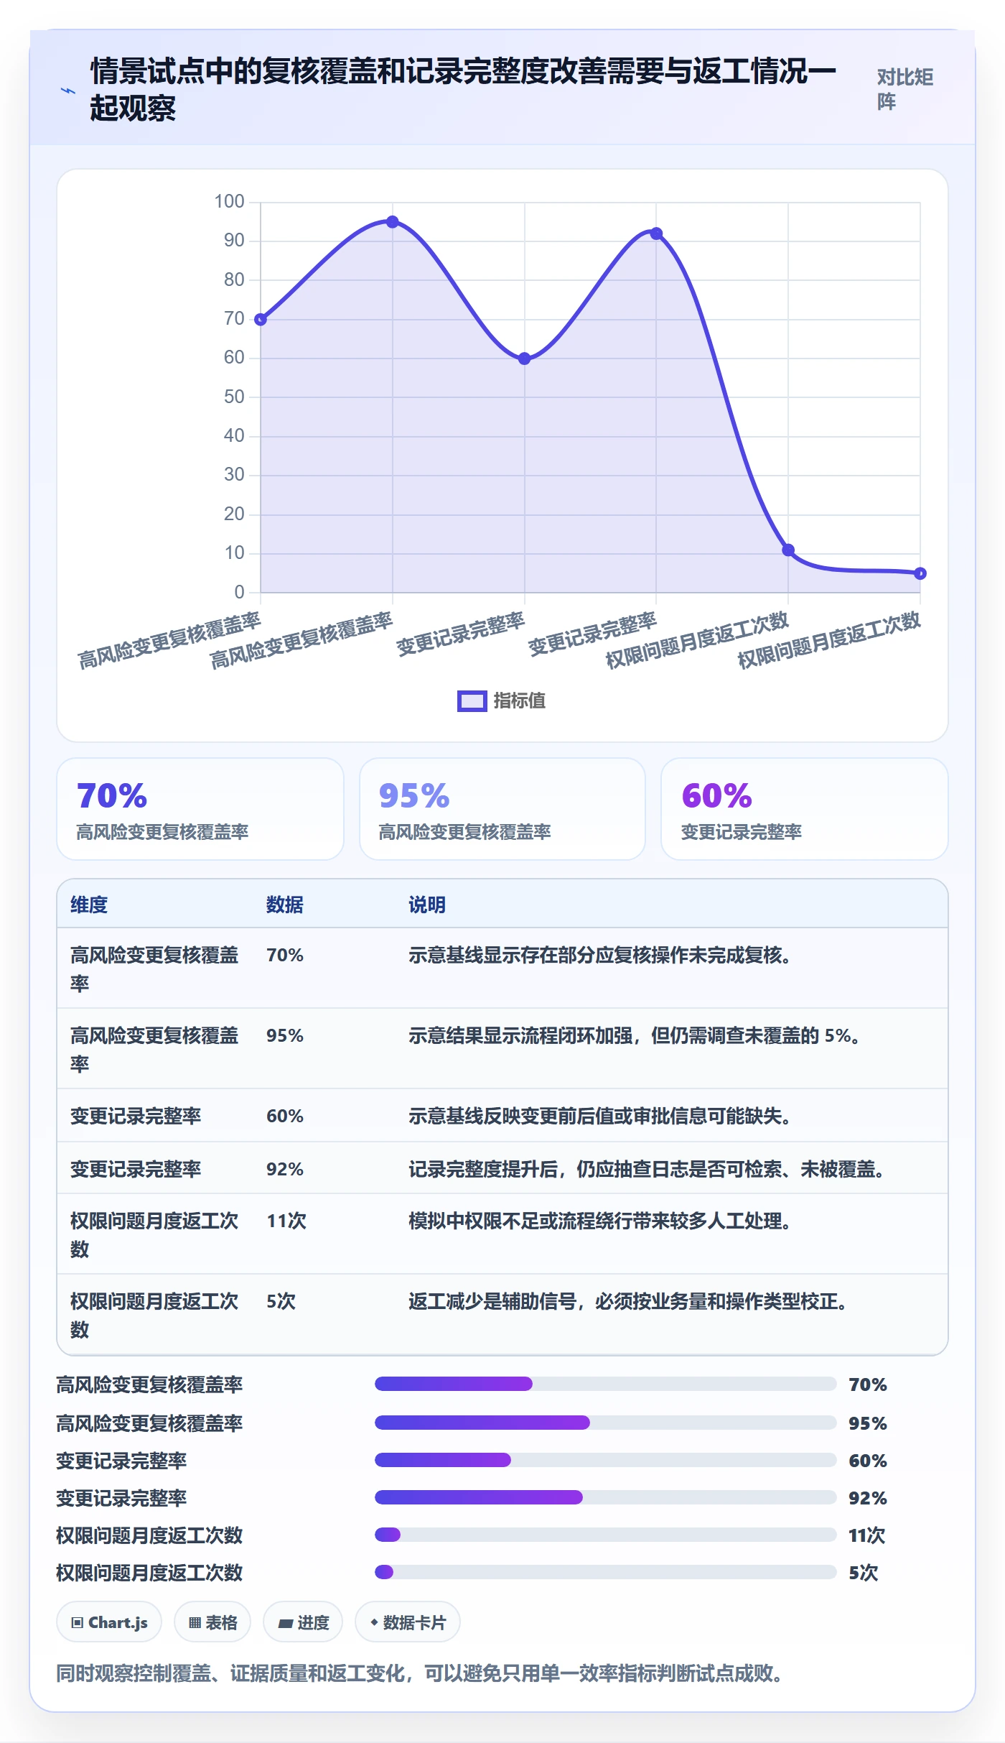Click the 指标值 legend label
1005x1743 pixels.
[x=519, y=701]
